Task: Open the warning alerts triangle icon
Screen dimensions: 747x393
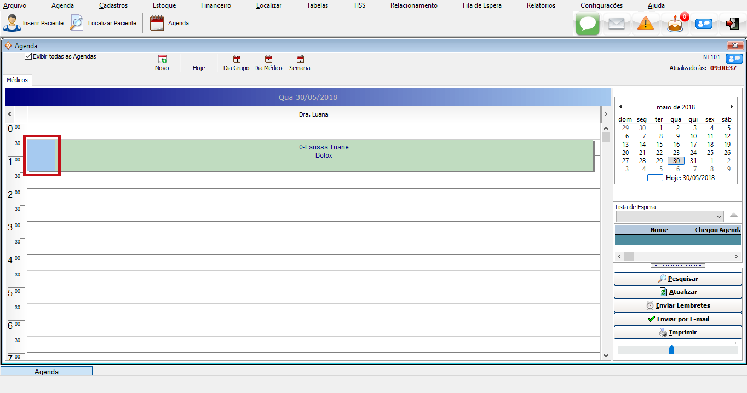Action: [x=646, y=24]
